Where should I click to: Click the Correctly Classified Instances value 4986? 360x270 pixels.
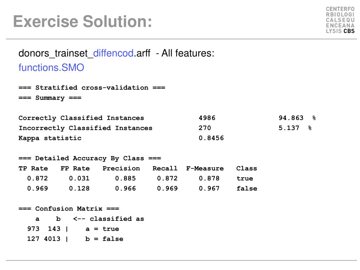(207, 118)
